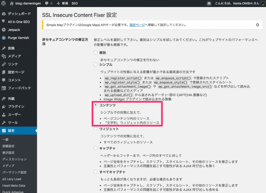266x193 pixels.
Task: Click SEO in the top admin bar
Action: point(75,3)
